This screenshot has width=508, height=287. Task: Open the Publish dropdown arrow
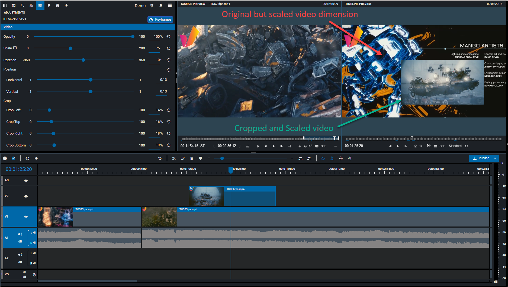click(495, 158)
